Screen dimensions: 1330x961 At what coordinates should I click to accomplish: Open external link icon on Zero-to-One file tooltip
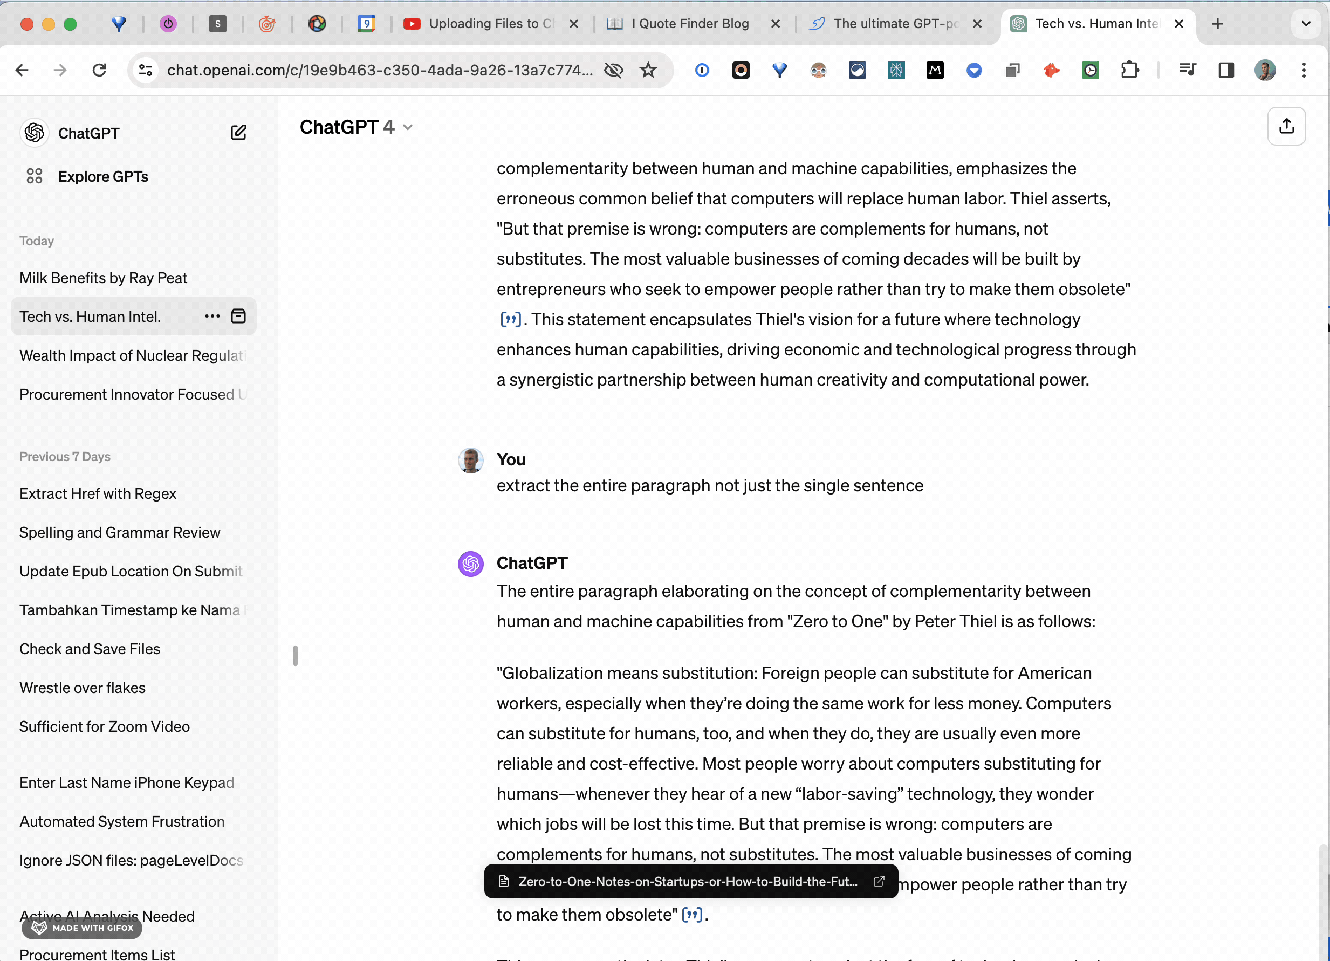pos(879,881)
